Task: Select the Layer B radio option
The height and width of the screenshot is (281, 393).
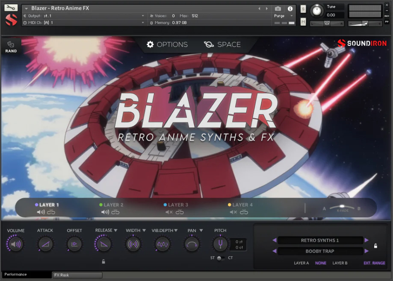Action: point(340,263)
